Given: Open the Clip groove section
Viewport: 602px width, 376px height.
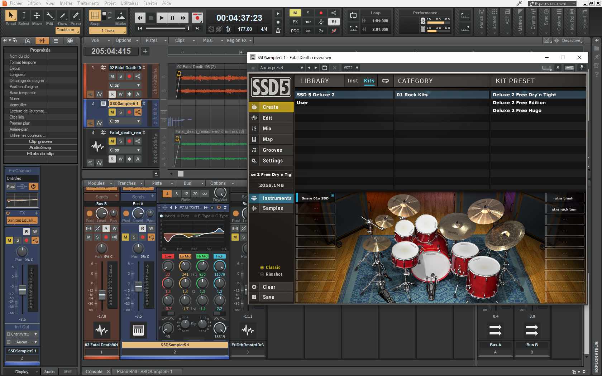Looking at the screenshot, I should tap(40, 141).
